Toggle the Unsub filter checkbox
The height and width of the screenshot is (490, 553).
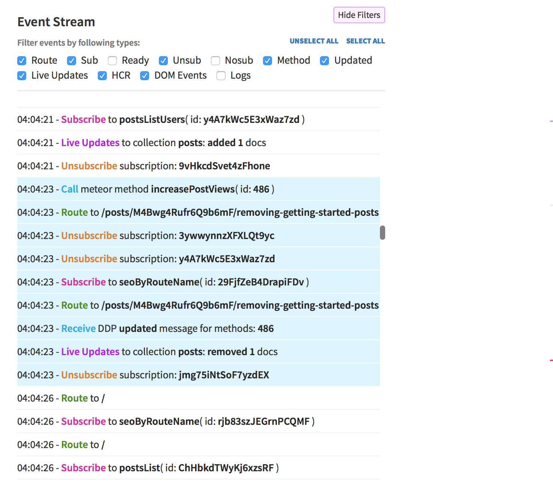pyautogui.click(x=163, y=61)
